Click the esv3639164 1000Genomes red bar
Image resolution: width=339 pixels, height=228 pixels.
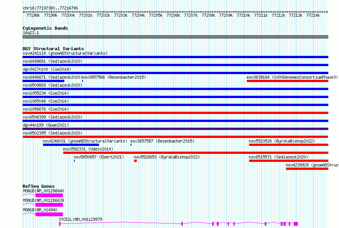[x=288, y=81]
